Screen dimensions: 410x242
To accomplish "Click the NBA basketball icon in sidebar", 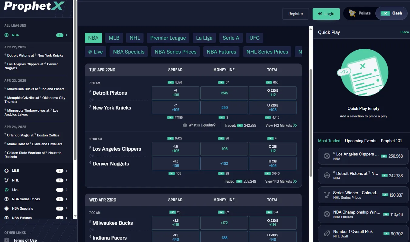I will pos(6,35).
